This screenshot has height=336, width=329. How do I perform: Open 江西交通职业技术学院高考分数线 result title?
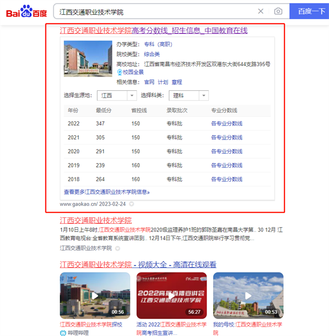pyautogui.click(x=154, y=31)
